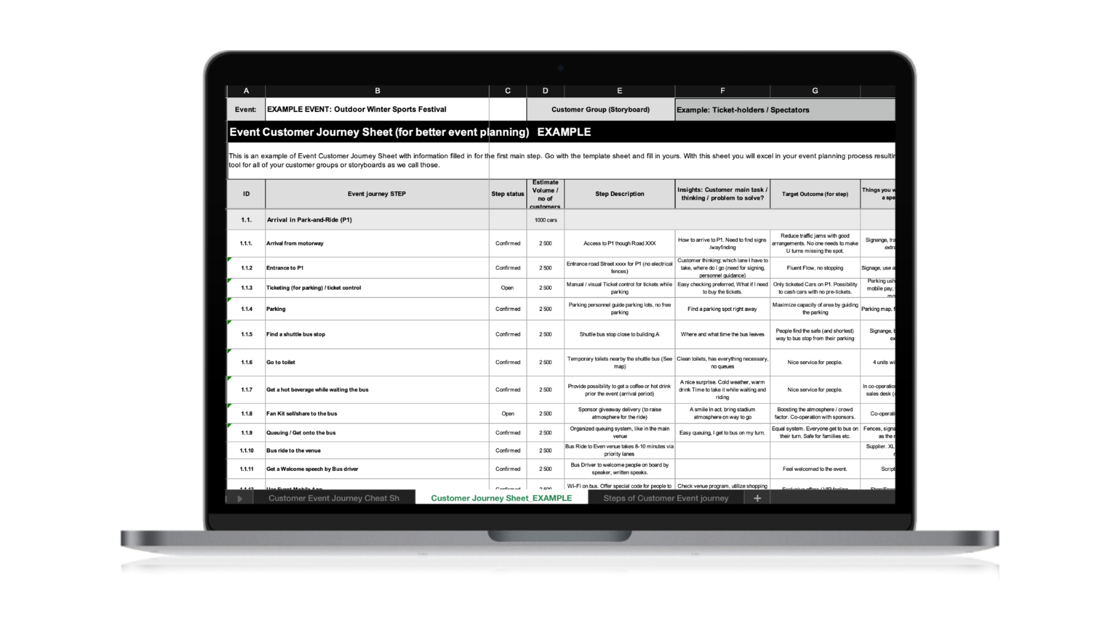Click the 'Target Outcome (for step)' header
The image size is (1120, 630).
pyautogui.click(x=815, y=194)
